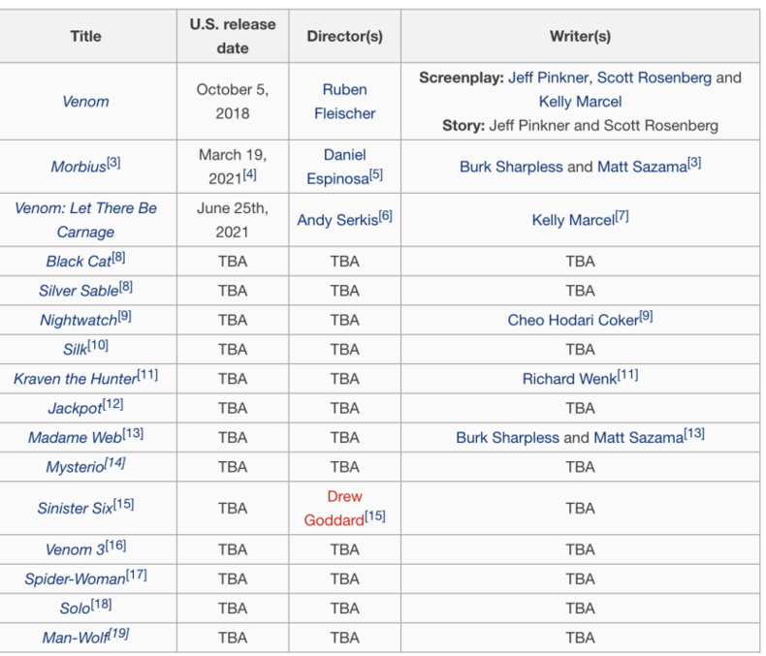The image size is (766, 656).
Task: Open Matt Sazama link in Morbius row
Action: pos(643,167)
